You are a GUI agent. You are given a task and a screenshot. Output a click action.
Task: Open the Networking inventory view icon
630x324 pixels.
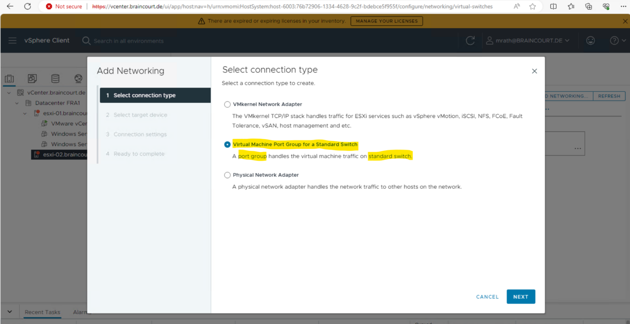pos(78,78)
